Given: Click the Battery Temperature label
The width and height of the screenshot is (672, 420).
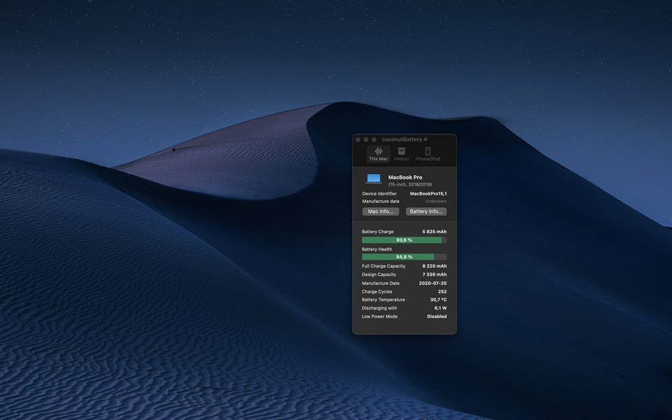Looking at the screenshot, I should tap(383, 300).
